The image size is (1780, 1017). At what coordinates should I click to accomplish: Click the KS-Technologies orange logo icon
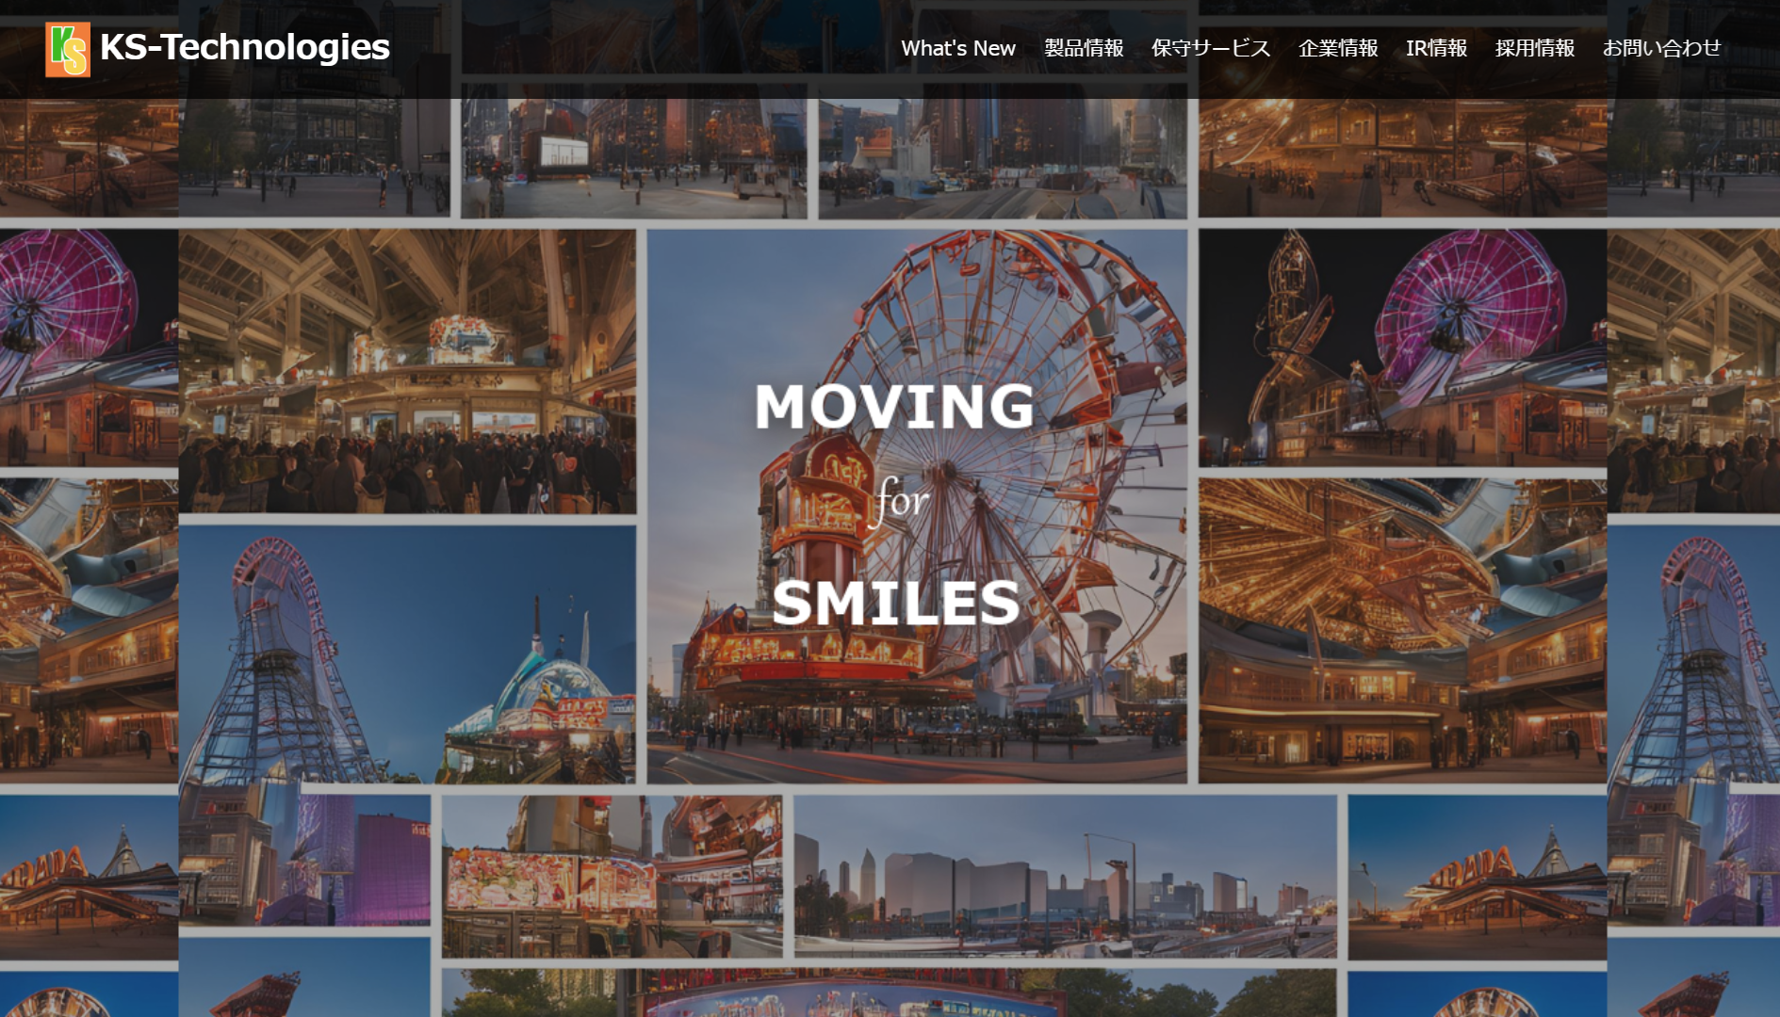(x=68, y=49)
